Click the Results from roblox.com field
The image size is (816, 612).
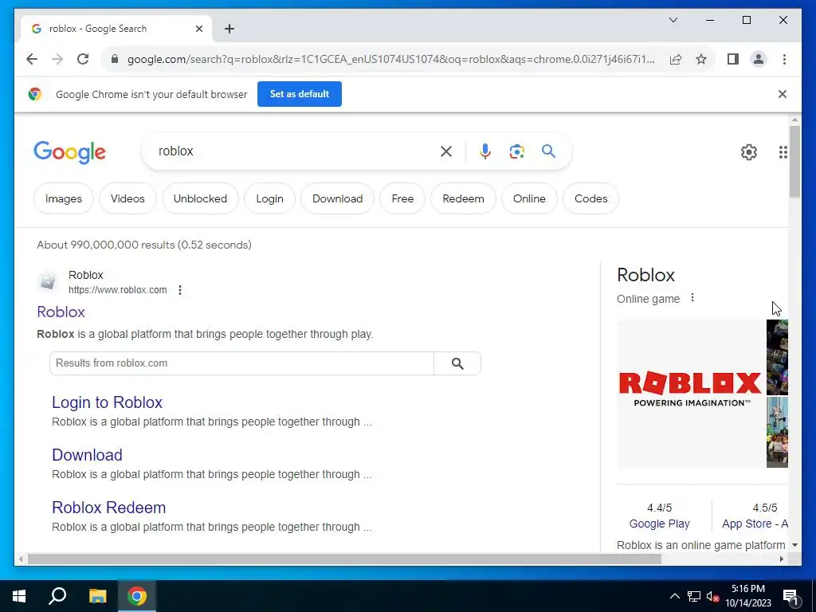coord(241,363)
